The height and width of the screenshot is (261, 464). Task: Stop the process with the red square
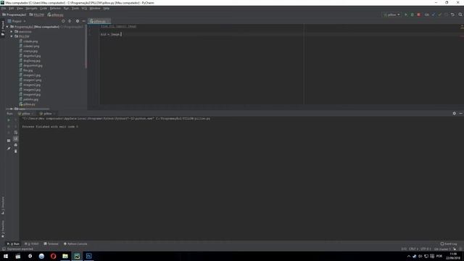(x=419, y=14)
